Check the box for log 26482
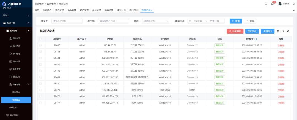The width and height of the screenshot is (297, 120). 40,71
